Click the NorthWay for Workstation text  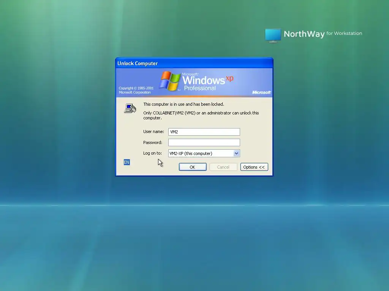point(323,34)
